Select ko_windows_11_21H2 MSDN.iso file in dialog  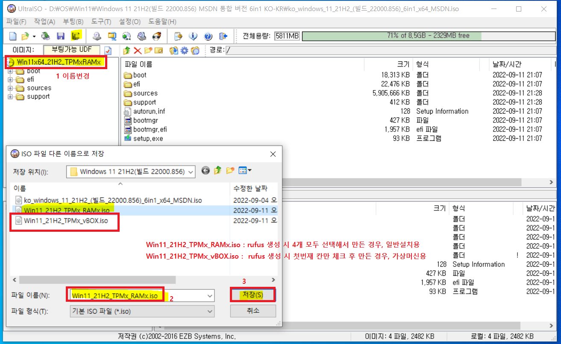pyautogui.click(x=113, y=200)
